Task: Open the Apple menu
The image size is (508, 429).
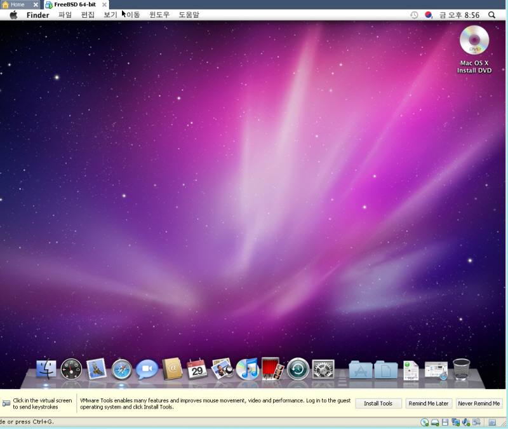Action: (x=13, y=15)
